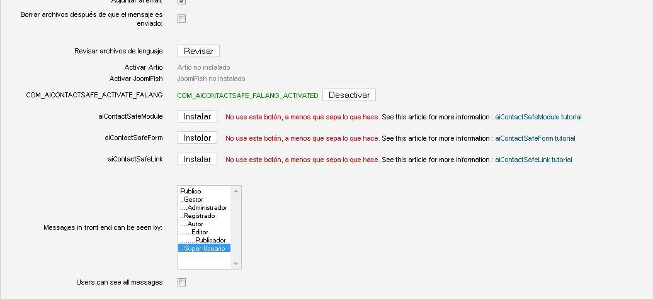Click Desactivar to deactivate Falang
The image size is (653, 299).
(x=349, y=95)
